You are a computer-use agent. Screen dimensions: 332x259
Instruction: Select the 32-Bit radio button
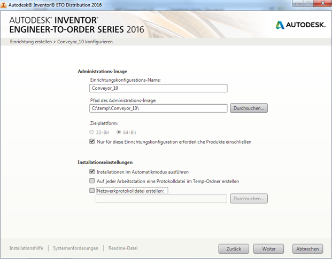tap(91, 132)
